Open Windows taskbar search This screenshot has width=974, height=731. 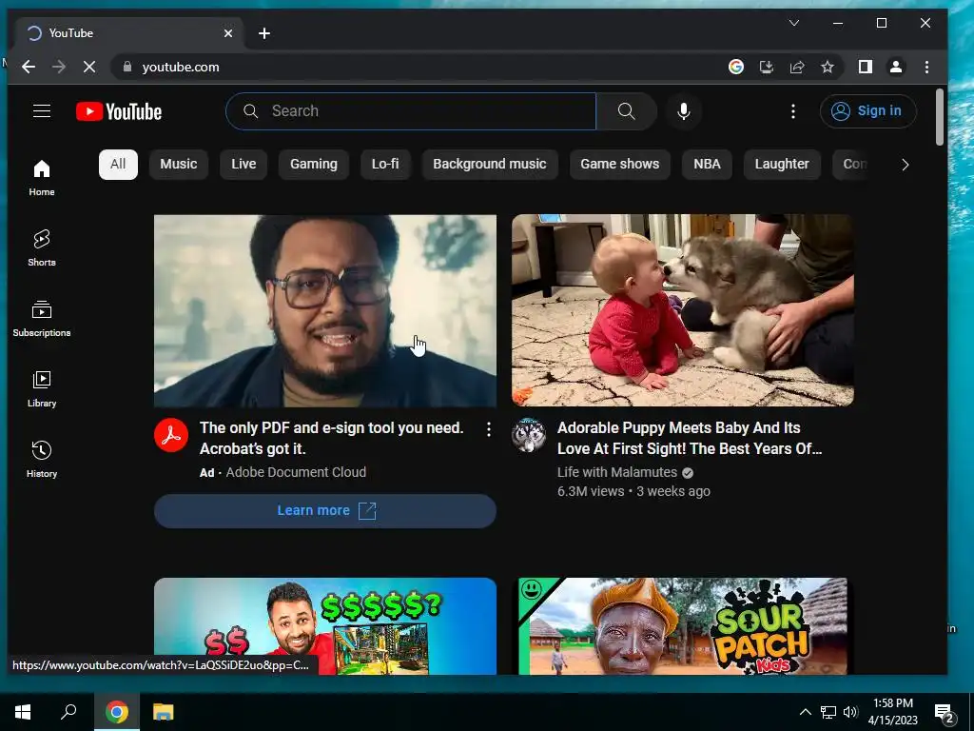click(68, 712)
